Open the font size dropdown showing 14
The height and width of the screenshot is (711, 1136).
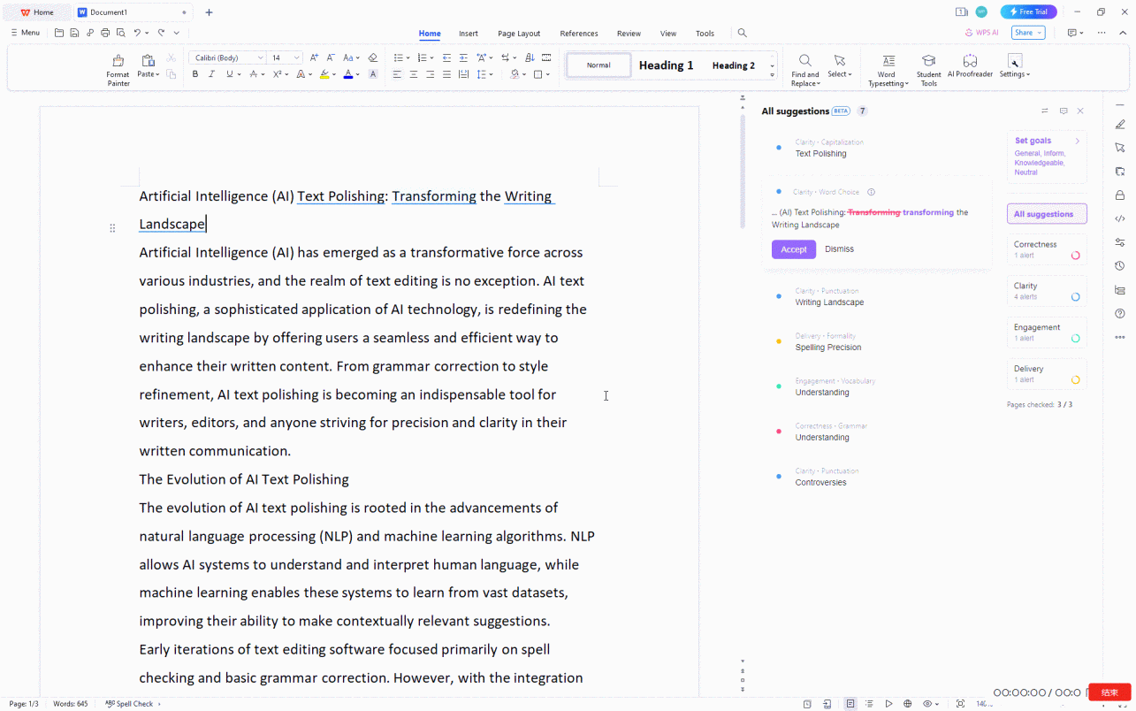click(x=297, y=57)
